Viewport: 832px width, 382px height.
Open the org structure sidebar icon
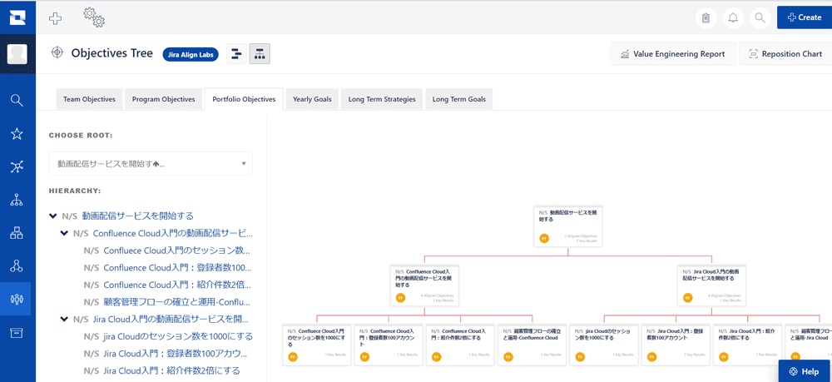[x=17, y=233]
